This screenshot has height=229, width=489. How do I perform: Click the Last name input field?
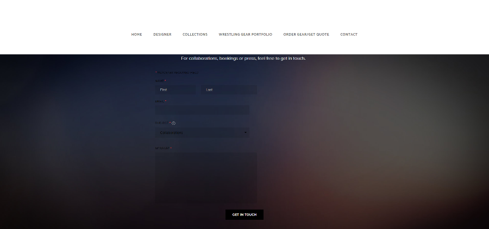point(229,90)
